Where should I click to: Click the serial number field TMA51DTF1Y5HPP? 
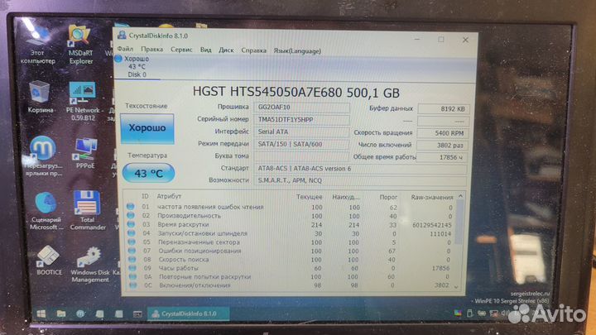301,120
